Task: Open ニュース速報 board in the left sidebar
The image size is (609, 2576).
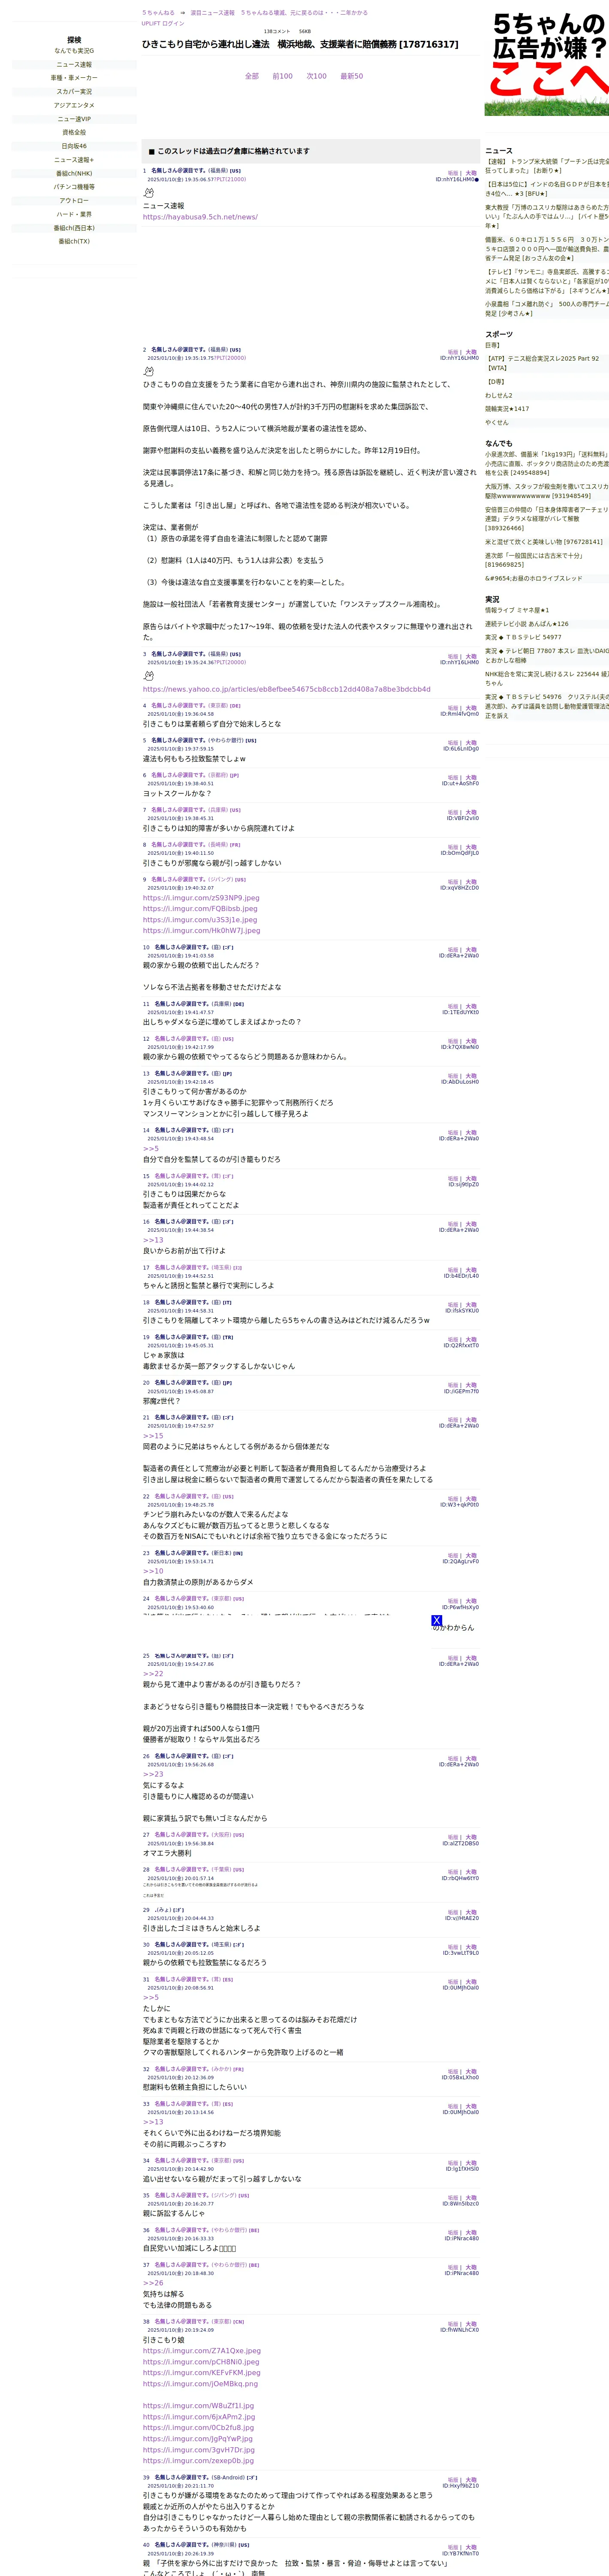Action: click(x=74, y=65)
